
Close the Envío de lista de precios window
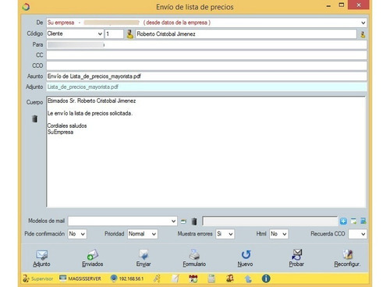[x=359, y=5]
